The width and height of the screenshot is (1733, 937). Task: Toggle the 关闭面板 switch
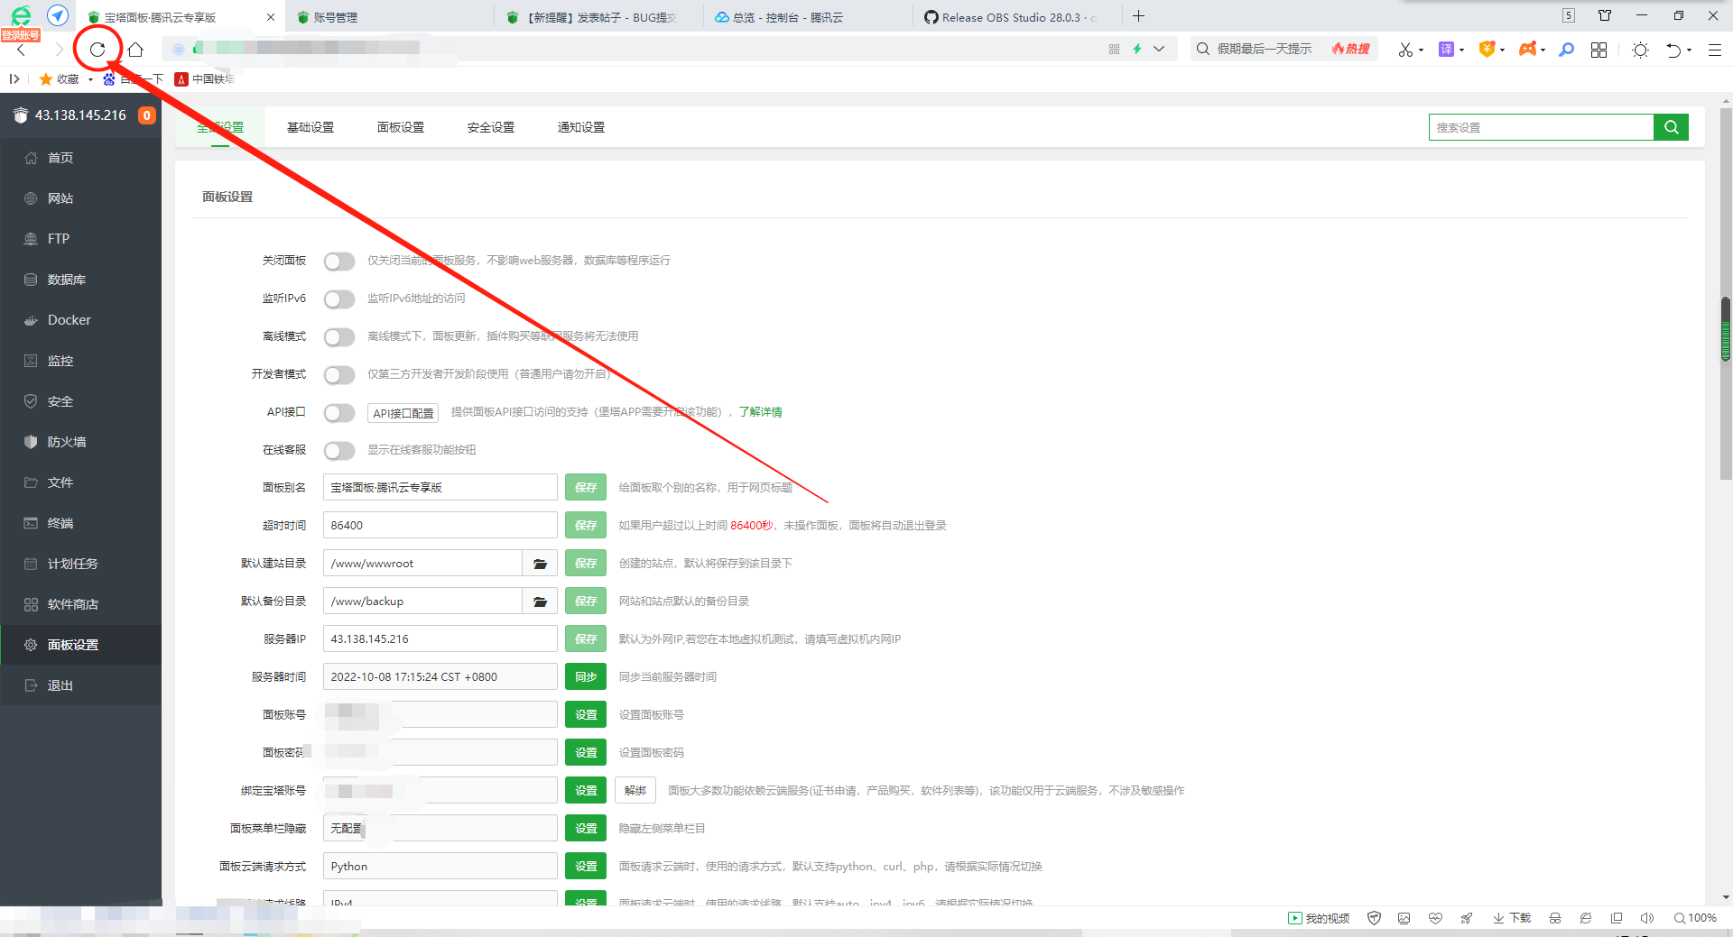[x=339, y=262]
